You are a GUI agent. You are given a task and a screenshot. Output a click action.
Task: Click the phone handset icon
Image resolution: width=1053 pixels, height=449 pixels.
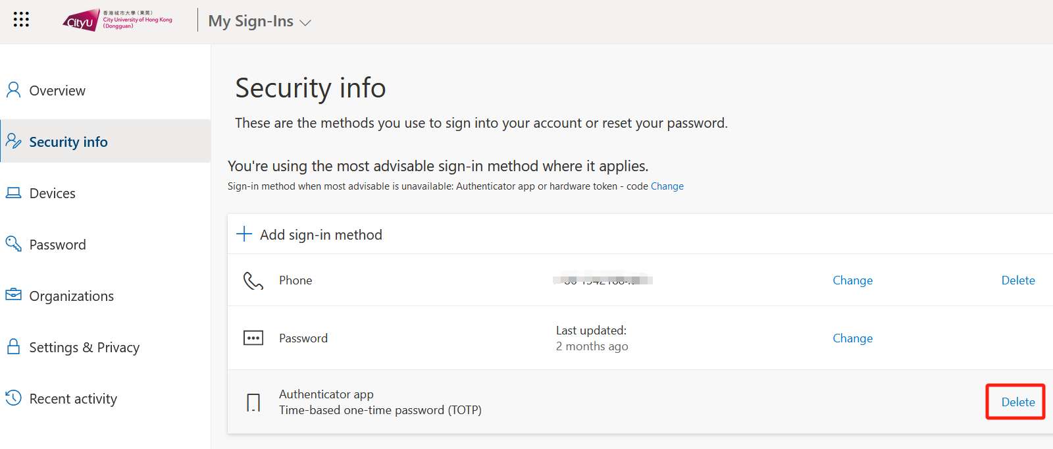click(253, 280)
